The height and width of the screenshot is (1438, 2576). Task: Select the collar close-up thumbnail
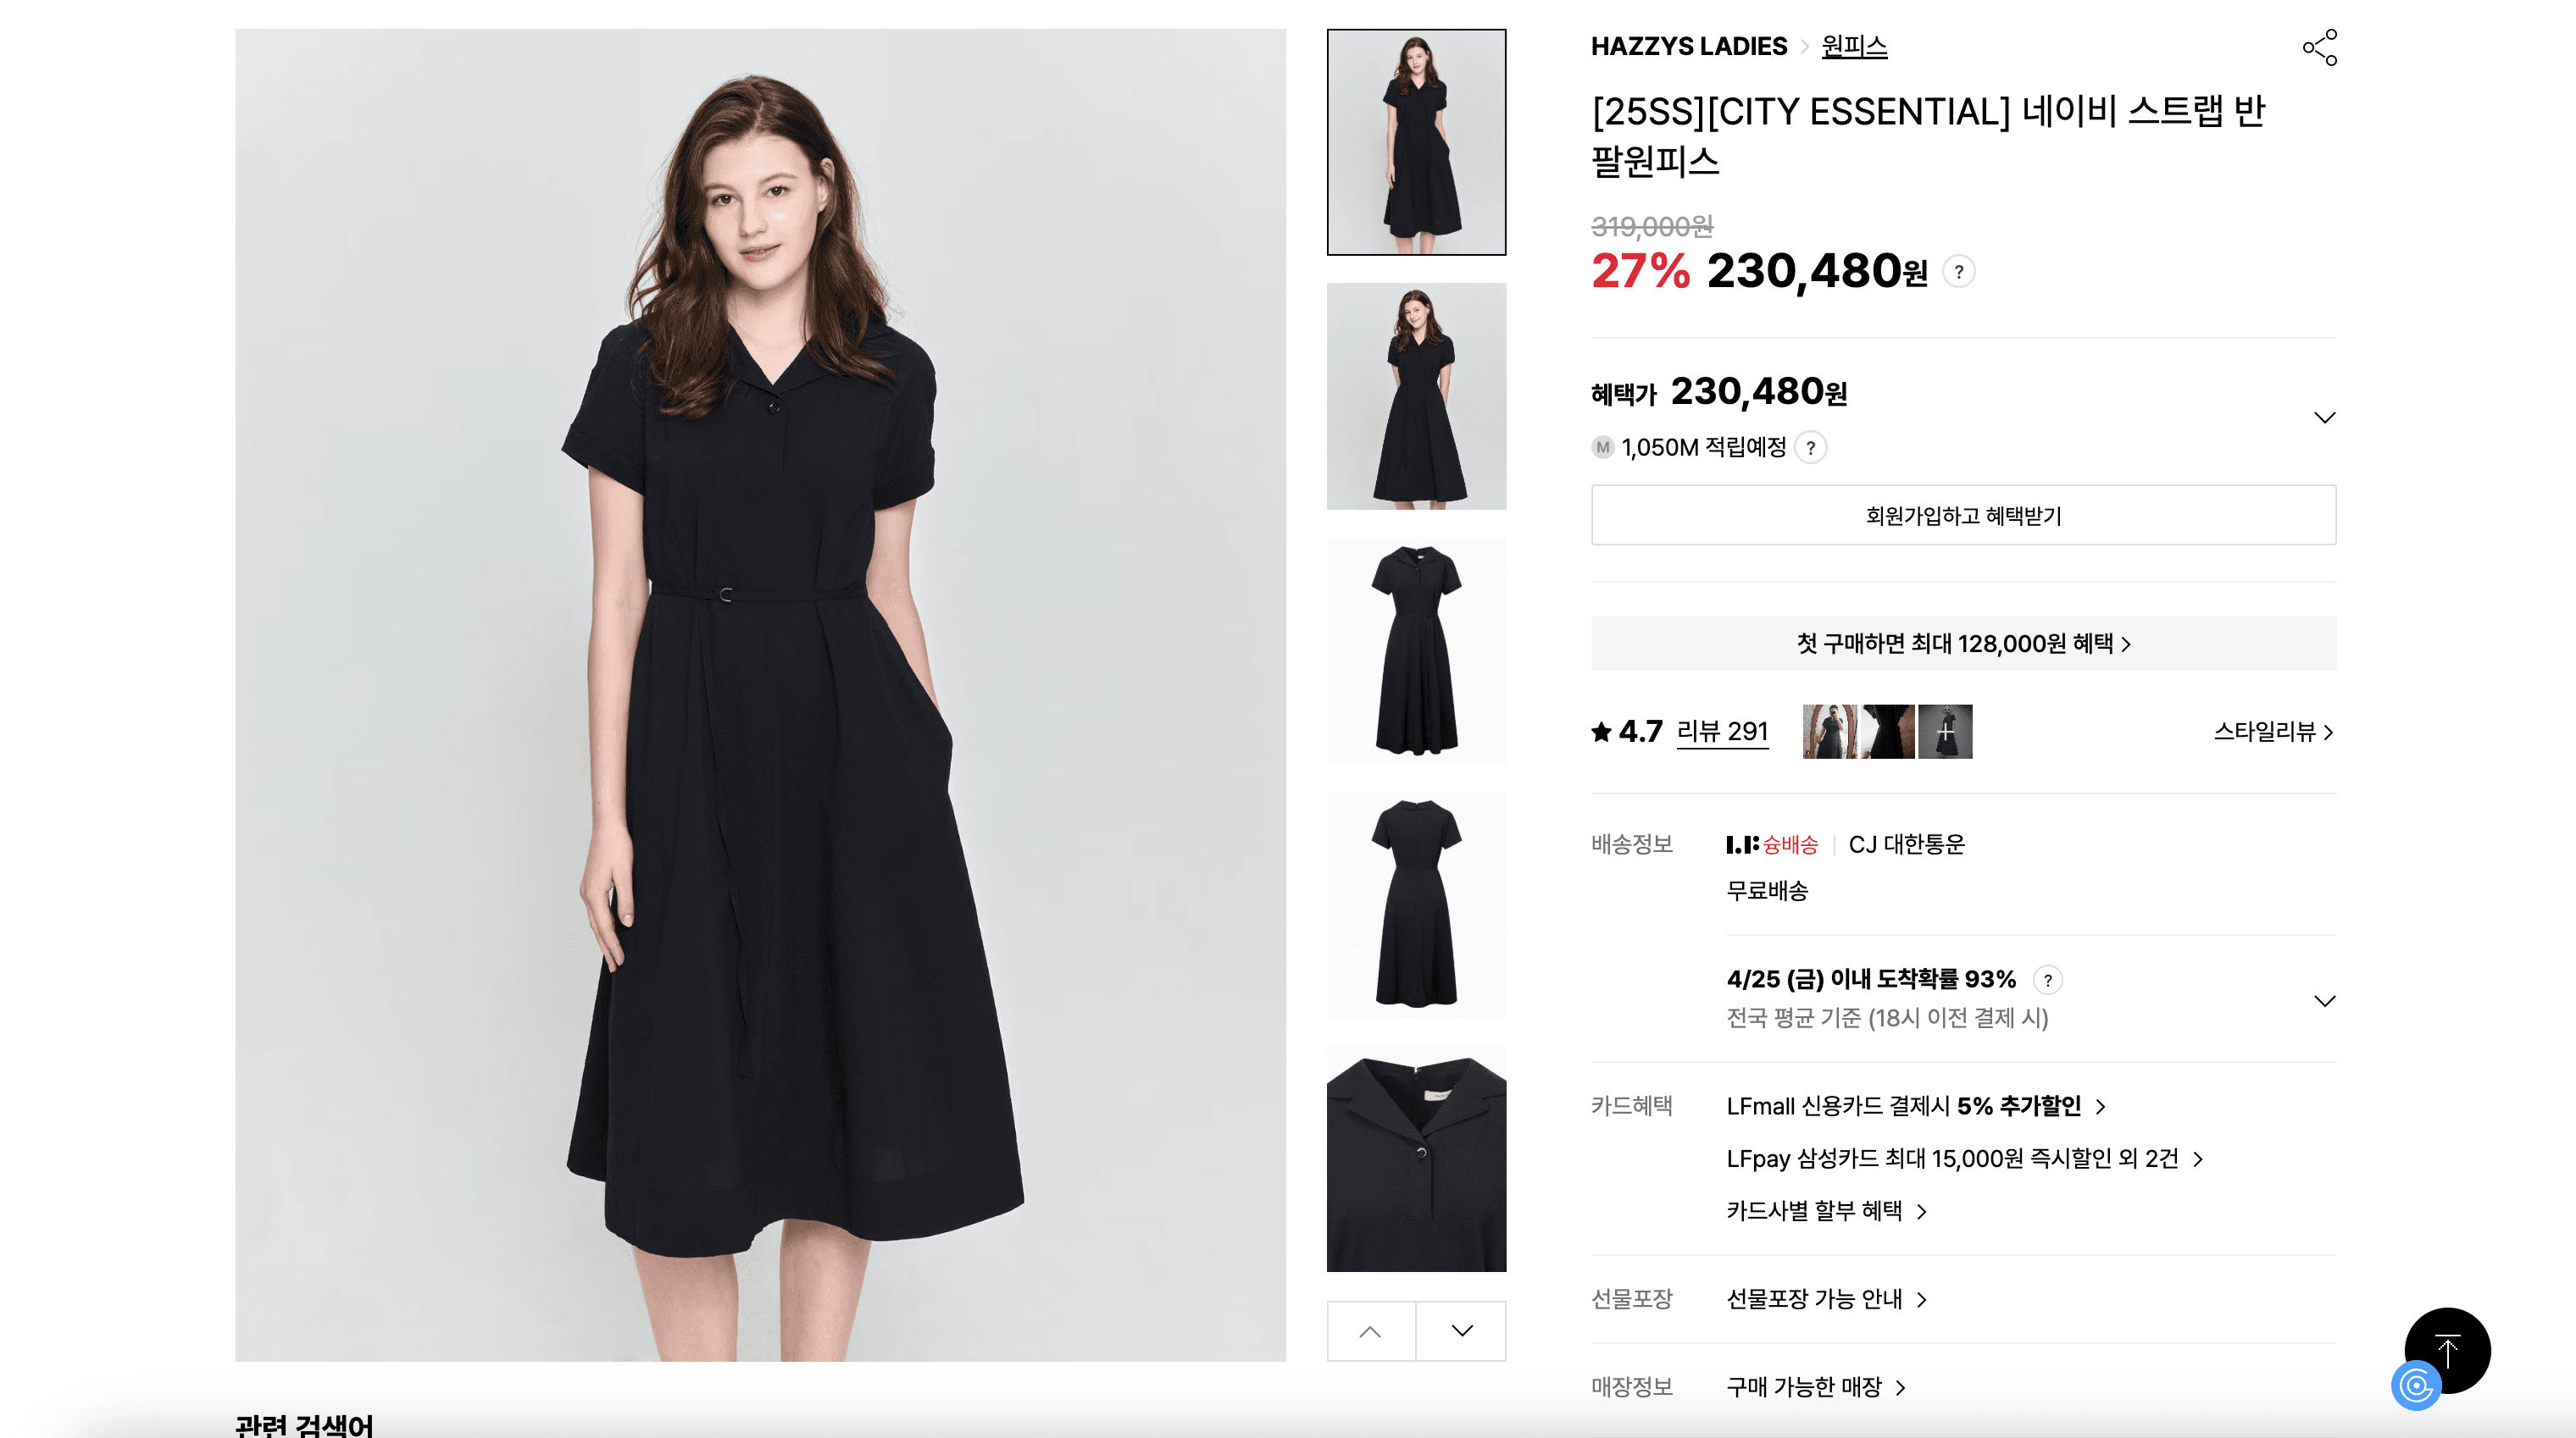[x=1416, y=1159]
